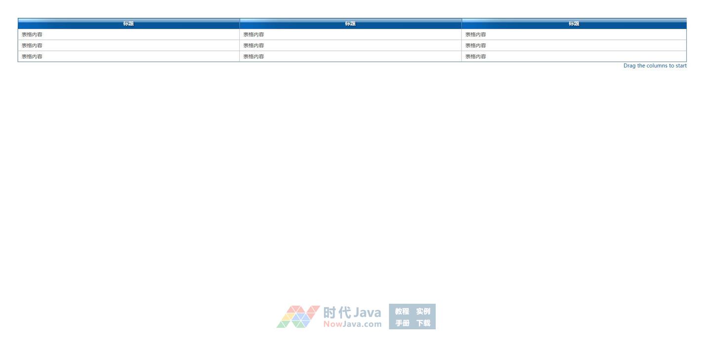Open 下载 in the logo box
Viewport: 704px width, 354px height.
click(423, 323)
